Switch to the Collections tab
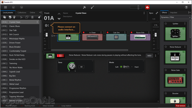The height and width of the screenshot is (108, 192). coord(22,13)
